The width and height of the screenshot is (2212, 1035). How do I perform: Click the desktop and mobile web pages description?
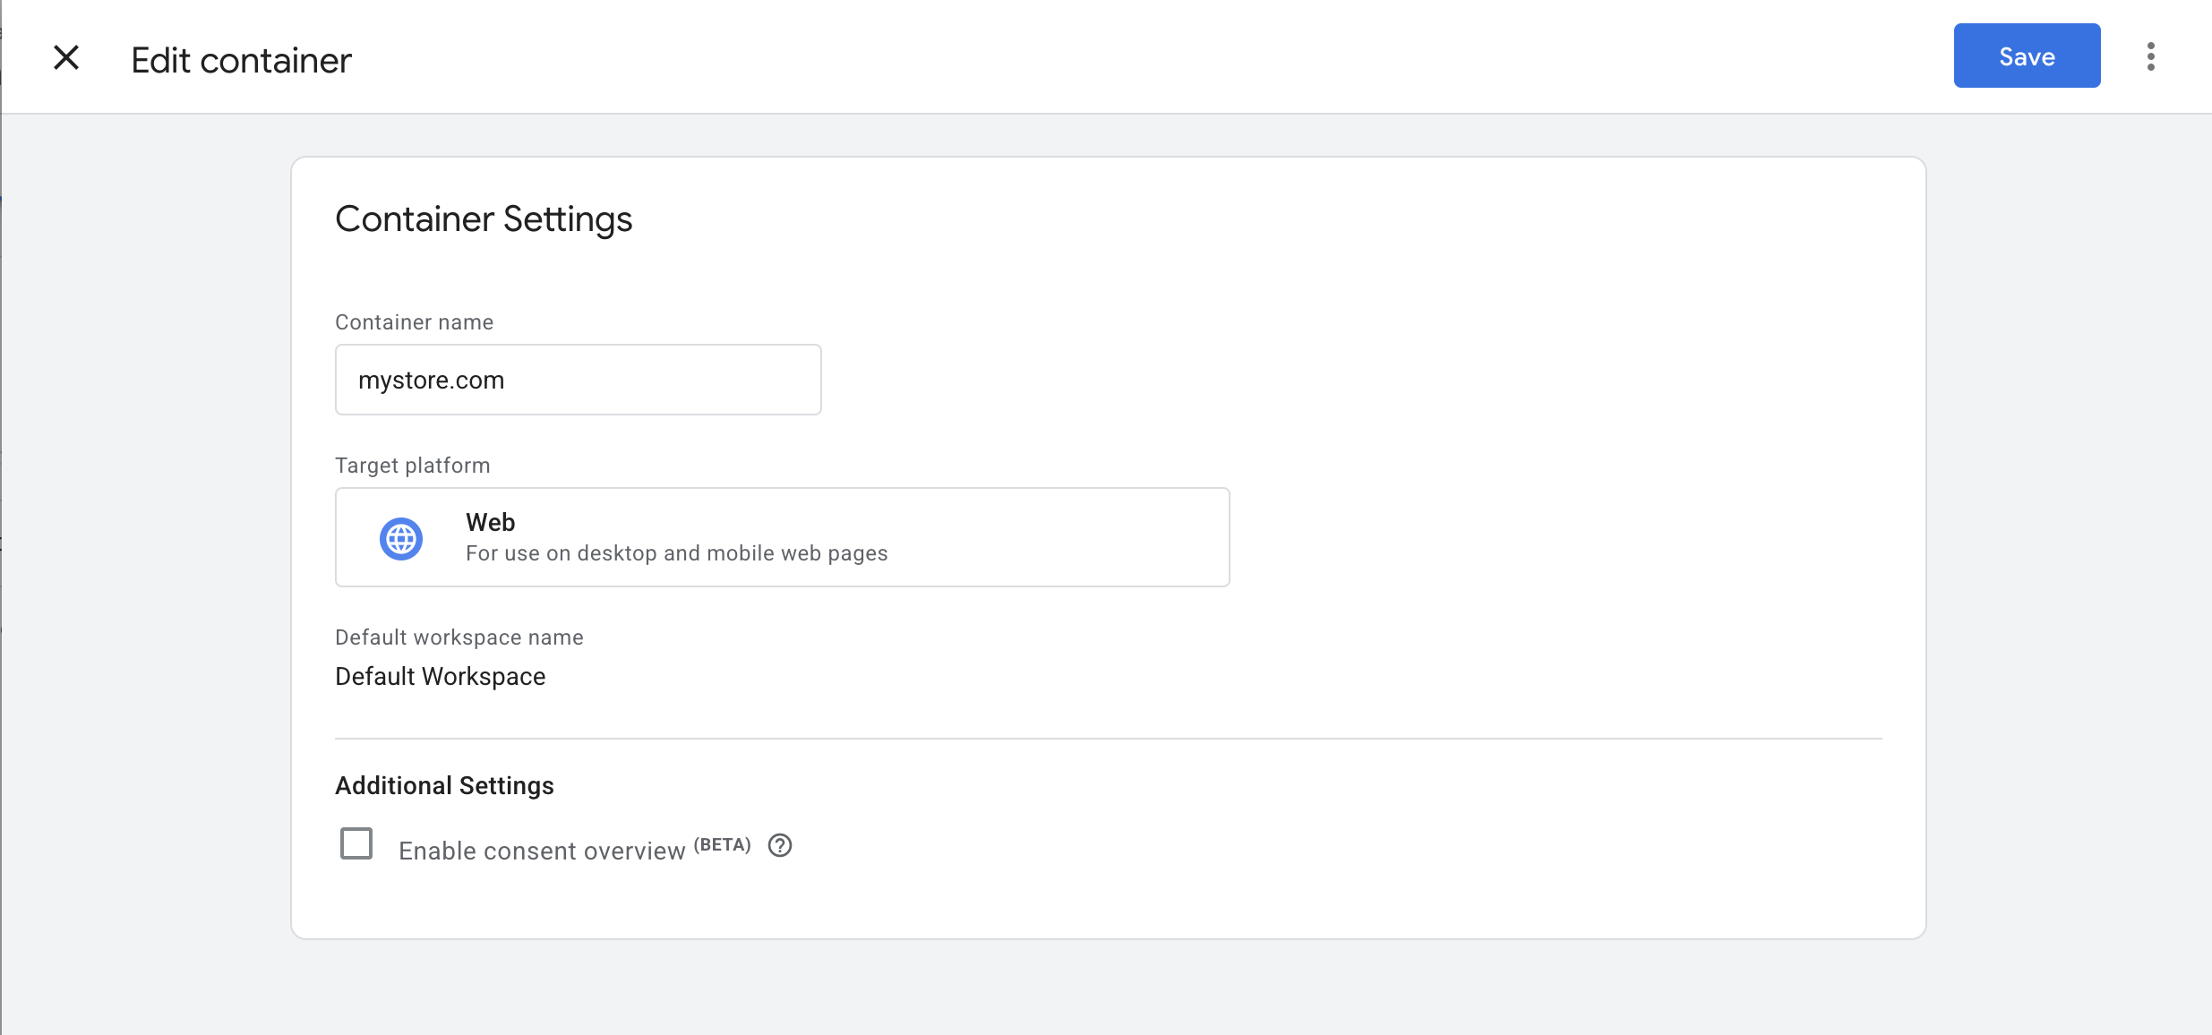coord(676,553)
